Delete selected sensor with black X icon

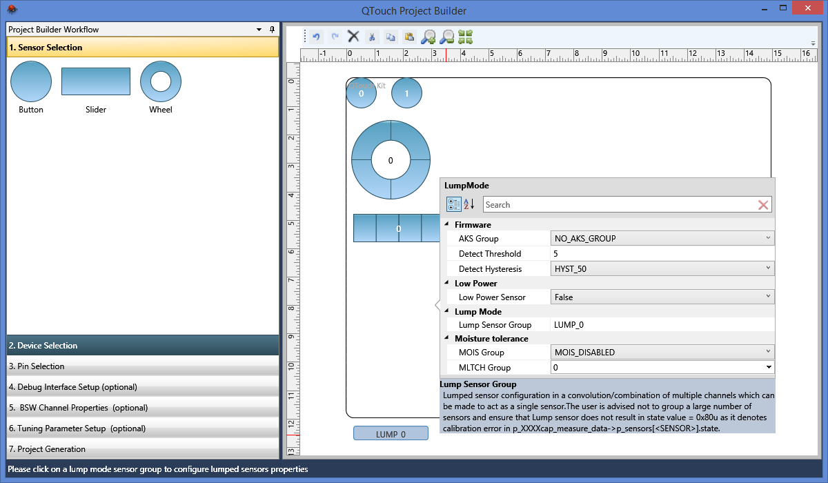pyautogui.click(x=353, y=37)
